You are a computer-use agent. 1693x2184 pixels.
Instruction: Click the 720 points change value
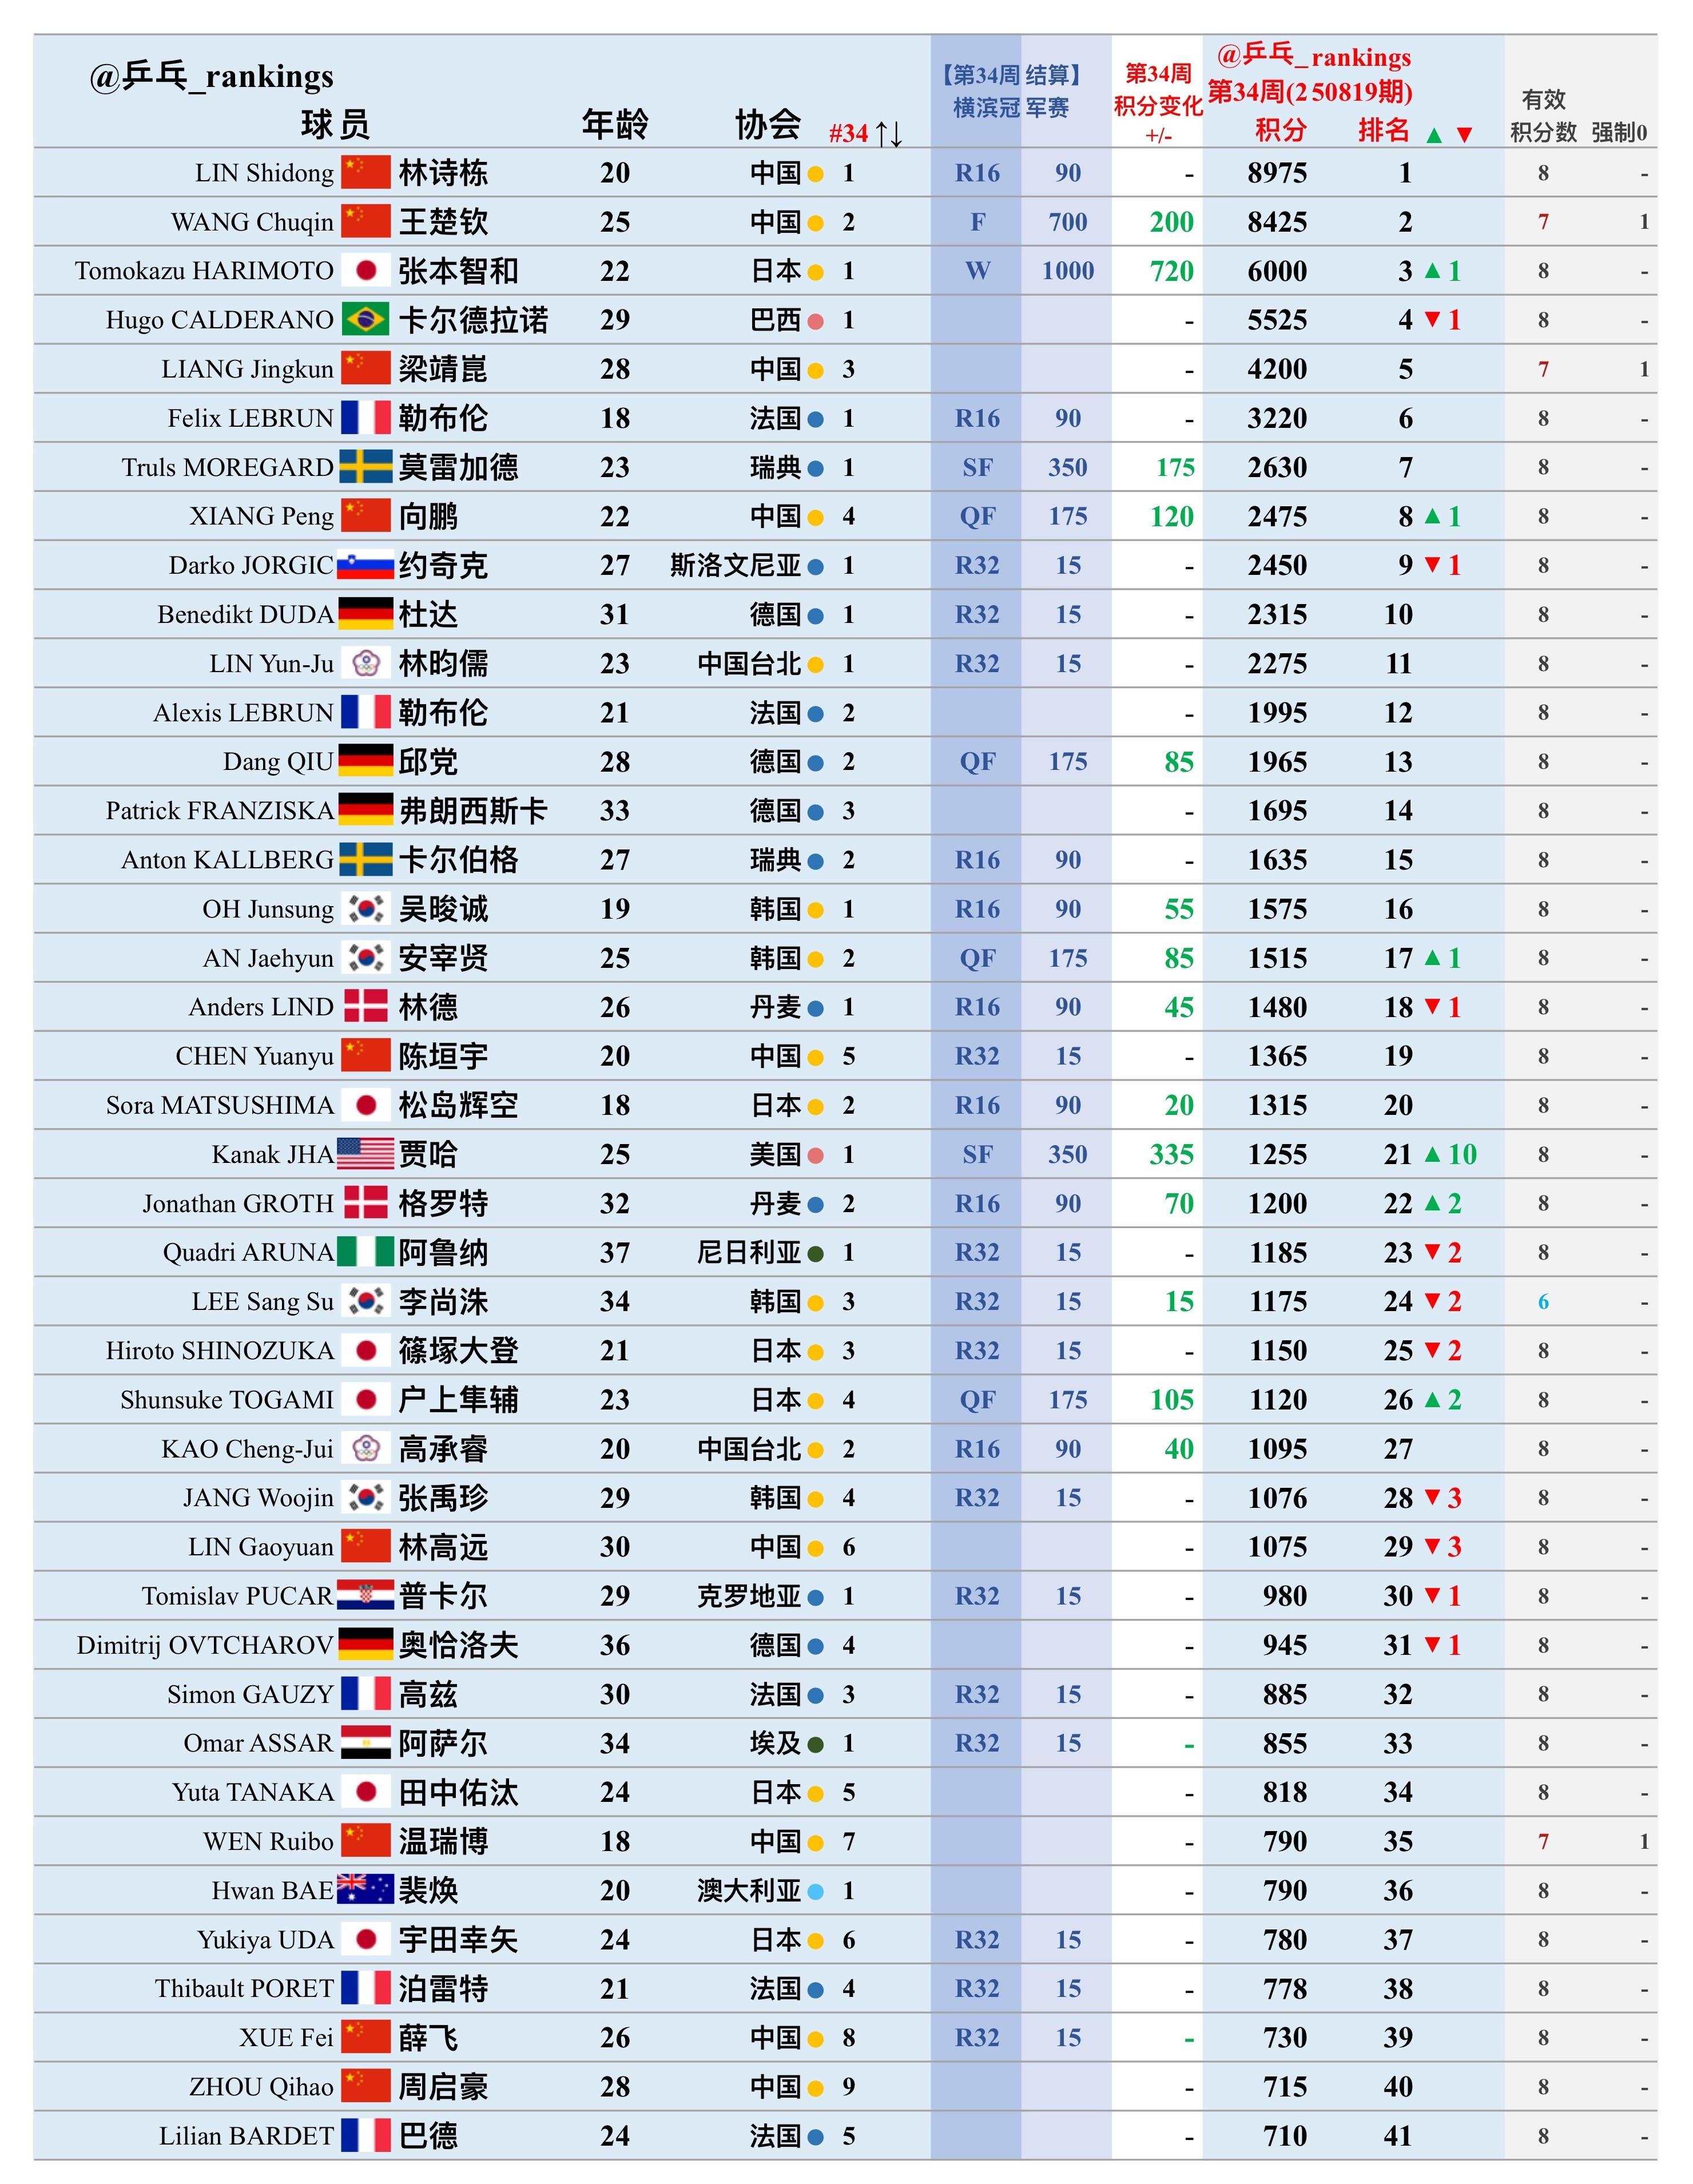pos(1171,271)
